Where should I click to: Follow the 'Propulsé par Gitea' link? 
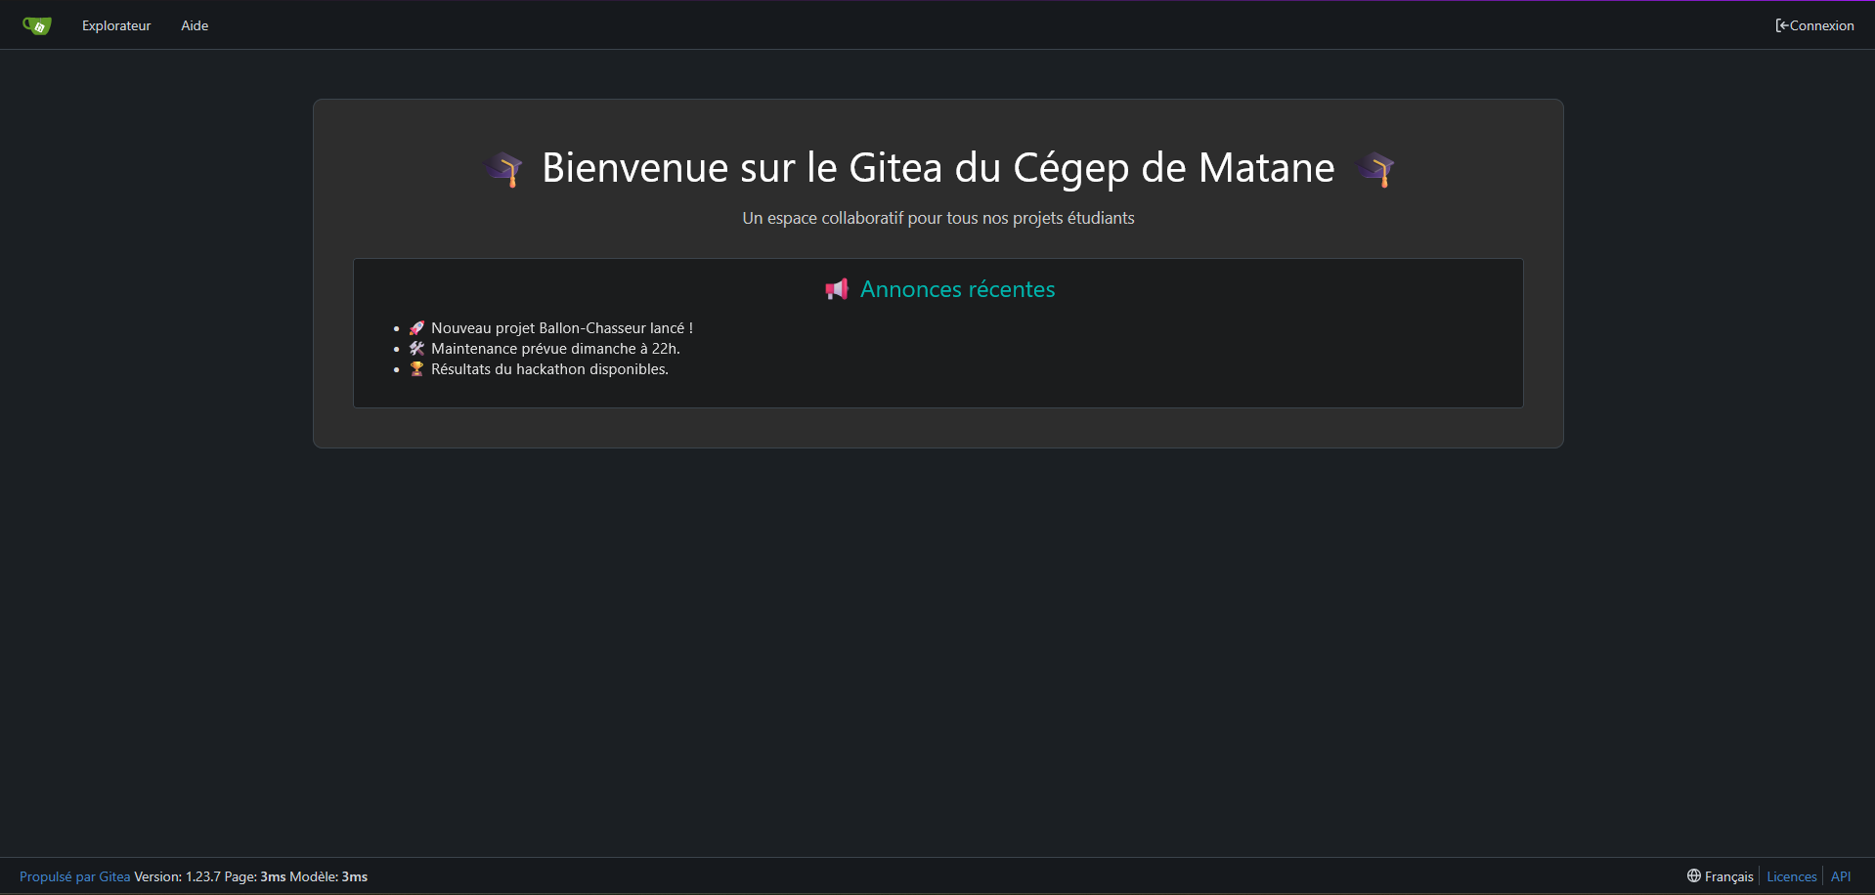(74, 876)
